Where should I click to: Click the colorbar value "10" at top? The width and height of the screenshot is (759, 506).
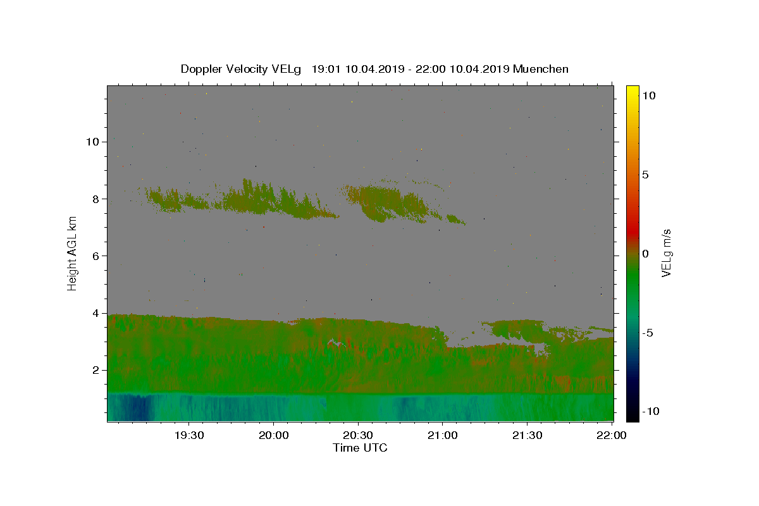(x=649, y=96)
